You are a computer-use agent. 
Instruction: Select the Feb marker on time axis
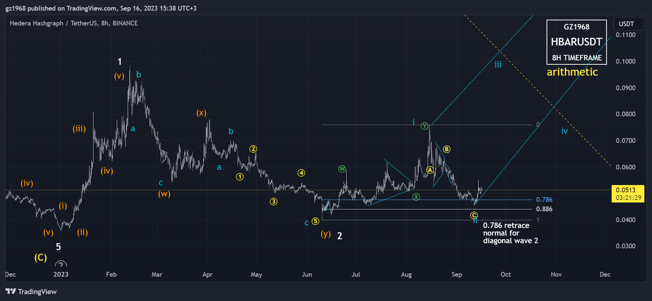pyautogui.click(x=111, y=274)
